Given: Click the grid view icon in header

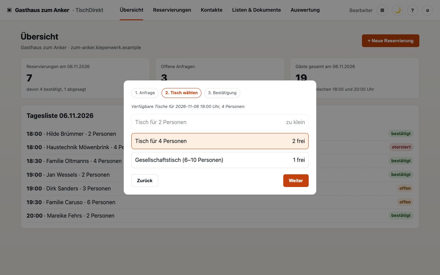Looking at the screenshot, I should (x=382, y=10).
